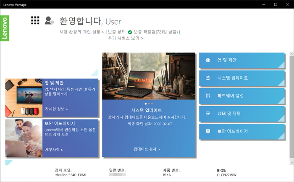Screen dimensions: 294x182
Task: Click the Lenovo logo badge
Action: click(5, 28)
